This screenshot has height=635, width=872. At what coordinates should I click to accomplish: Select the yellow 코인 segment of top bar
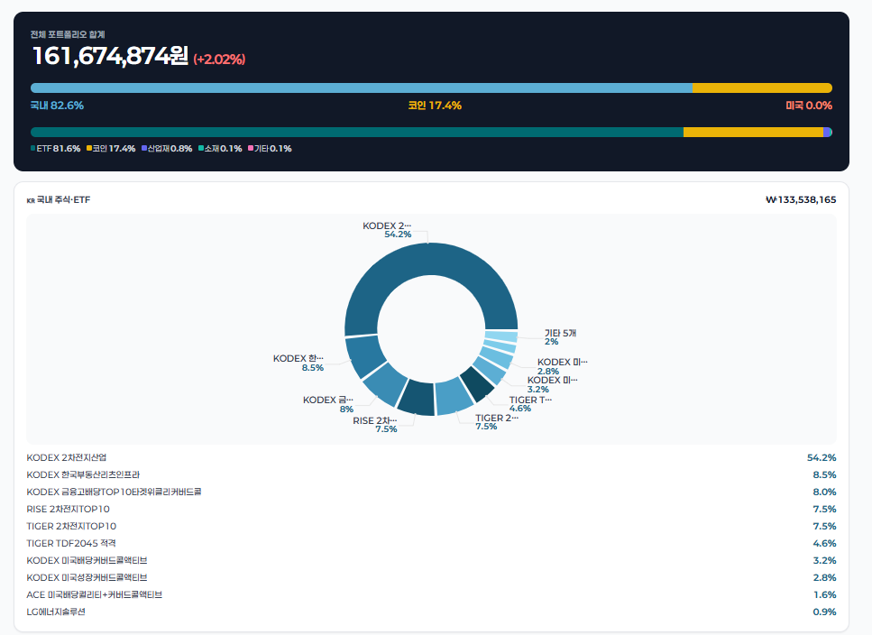pyautogui.click(x=763, y=87)
